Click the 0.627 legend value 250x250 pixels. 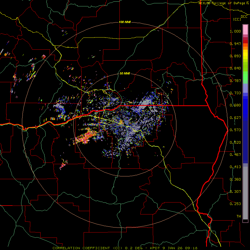point(235,118)
